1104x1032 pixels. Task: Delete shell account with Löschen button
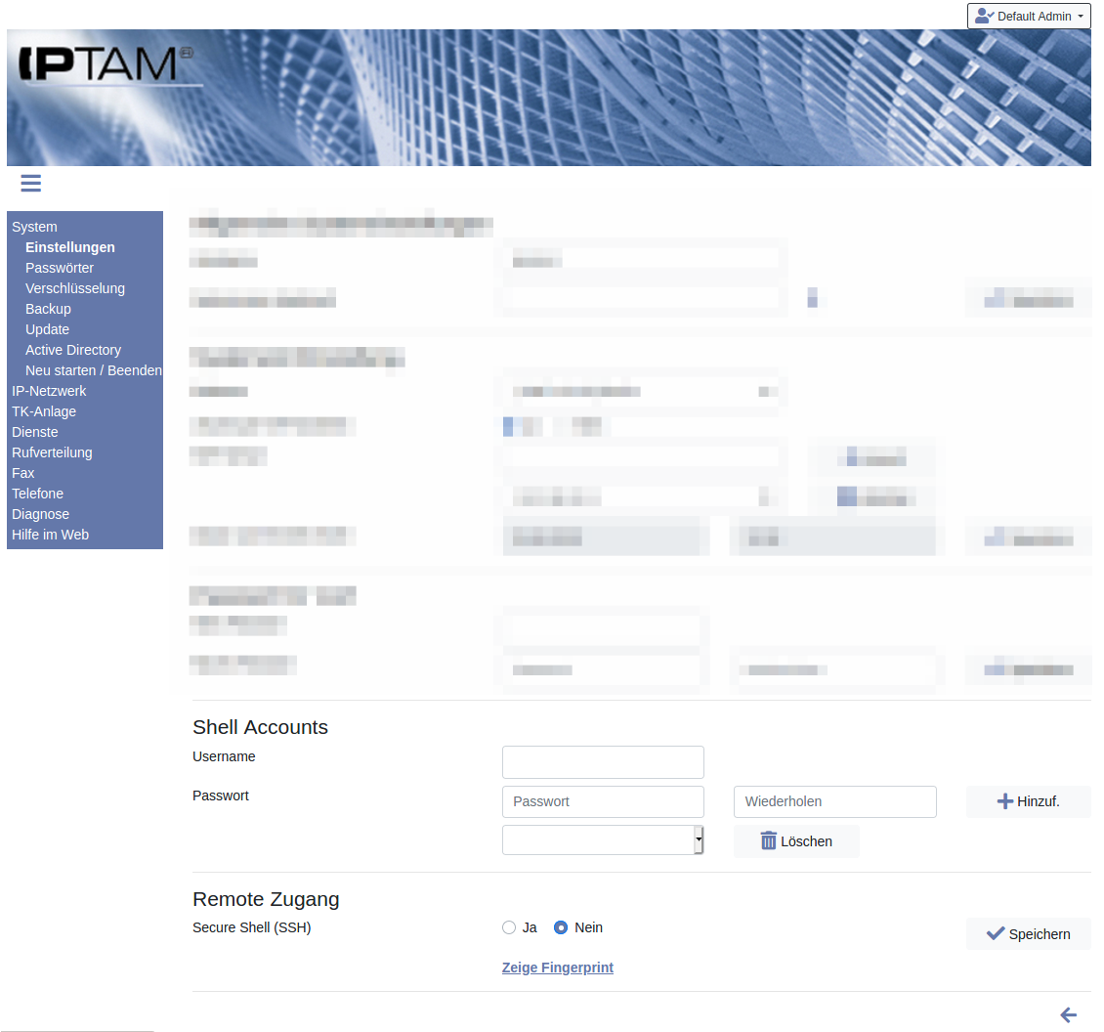click(796, 841)
